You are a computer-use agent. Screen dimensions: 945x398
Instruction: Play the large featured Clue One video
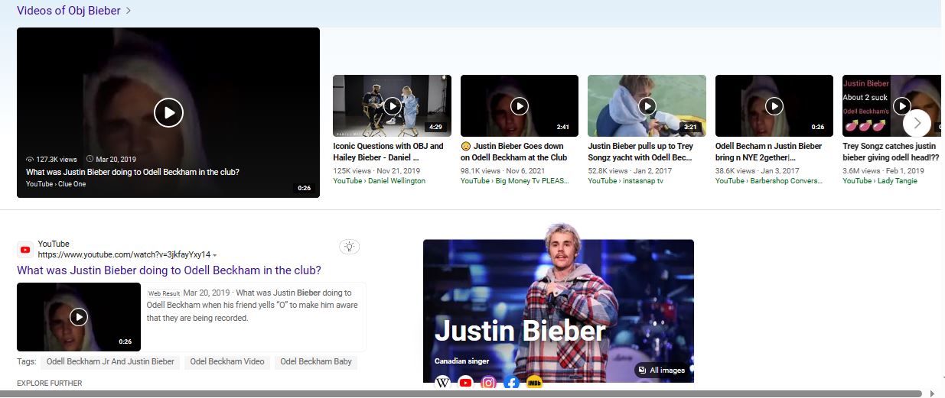(x=168, y=113)
